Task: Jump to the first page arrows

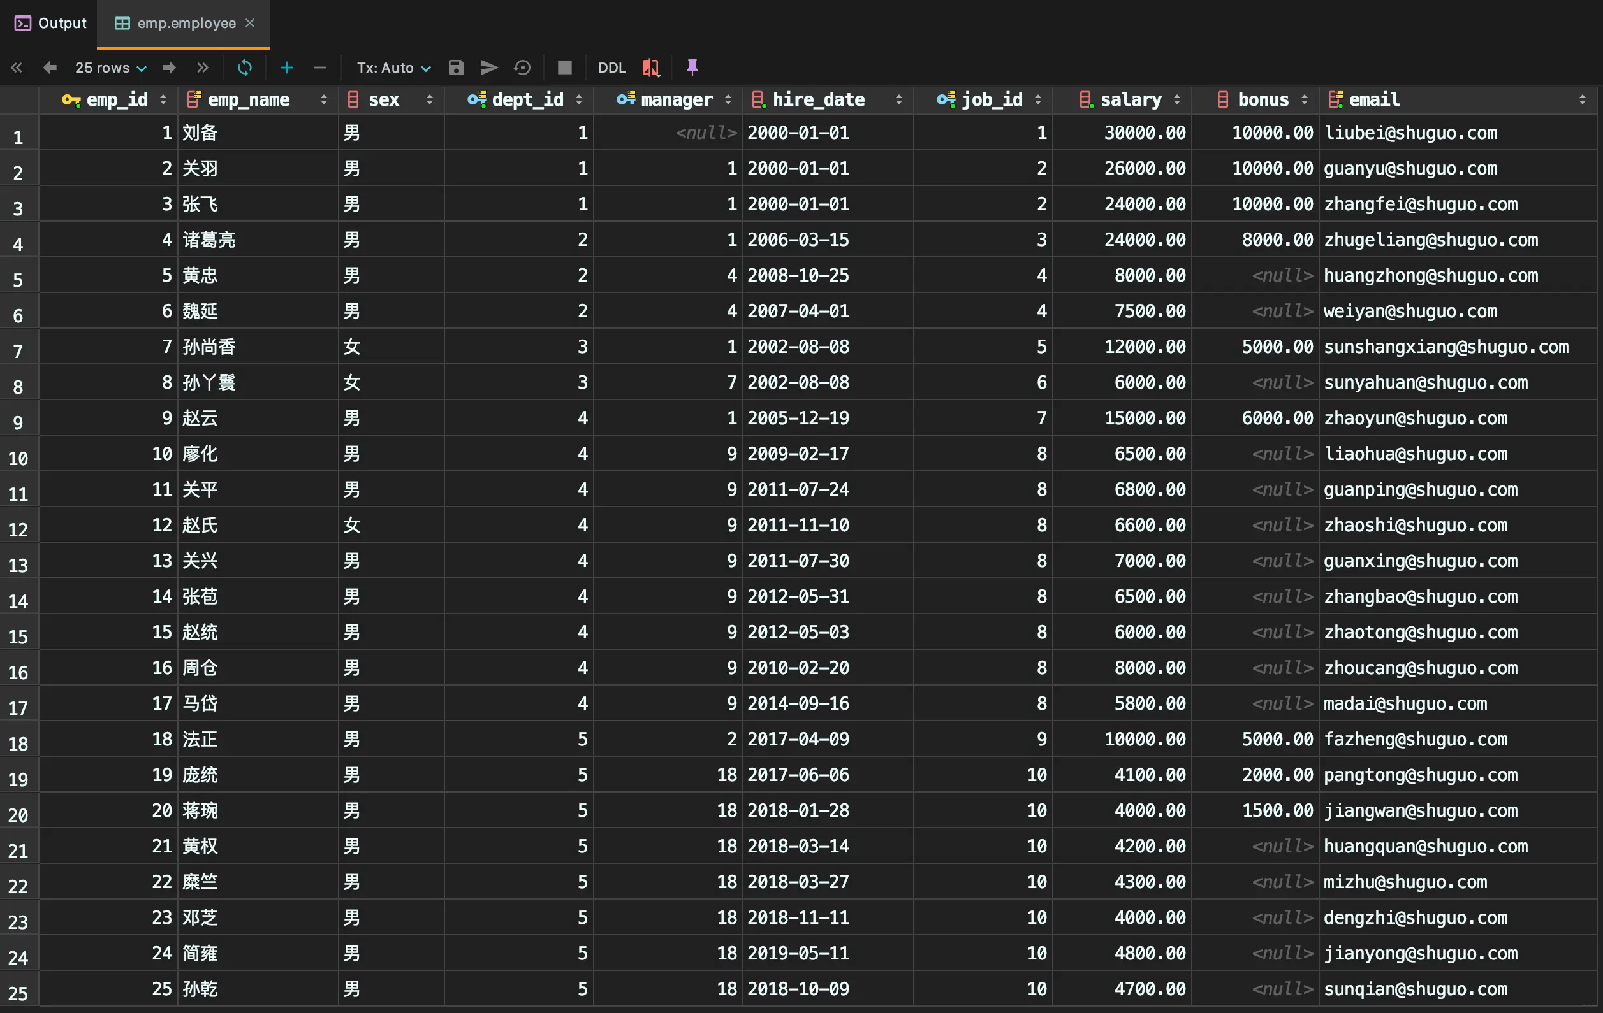Action: coord(17,67)
